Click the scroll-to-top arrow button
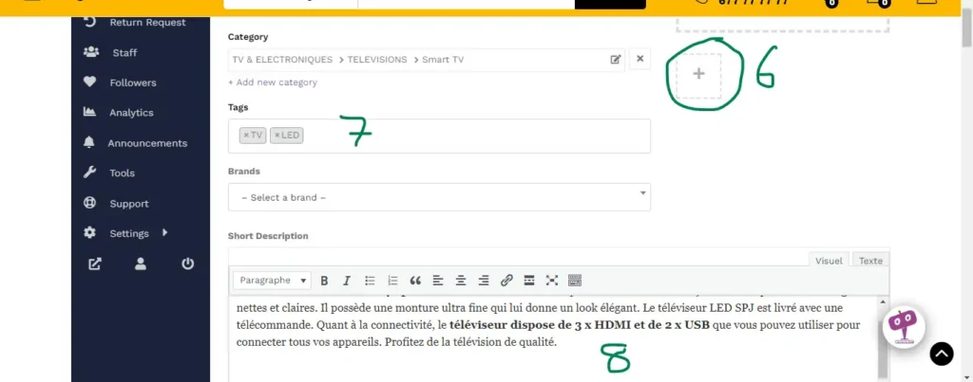973x382 pixels. tap(941, 354)
